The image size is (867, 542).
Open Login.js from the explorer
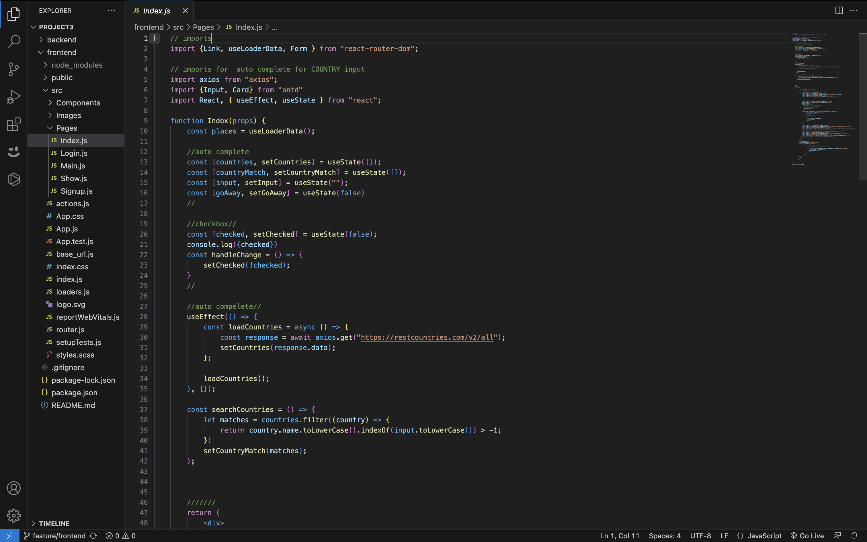click(x=74, y=153)
